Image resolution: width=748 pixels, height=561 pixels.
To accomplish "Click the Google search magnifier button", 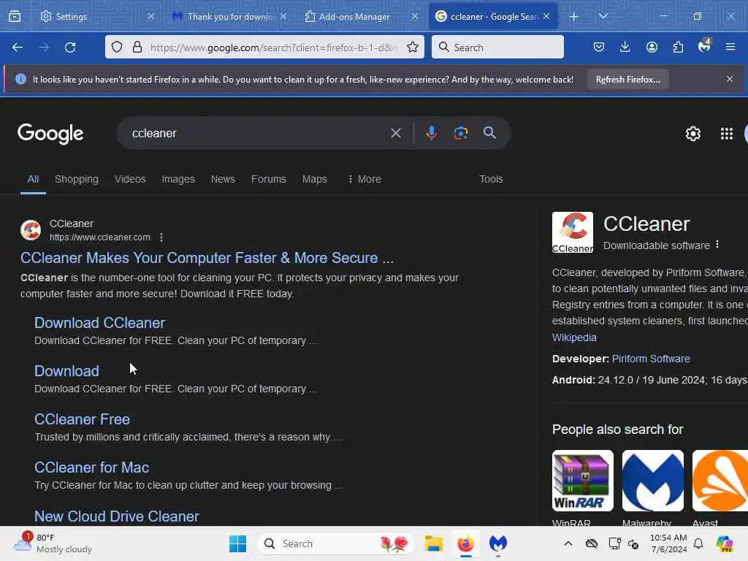I will click(x=489, y=133).
